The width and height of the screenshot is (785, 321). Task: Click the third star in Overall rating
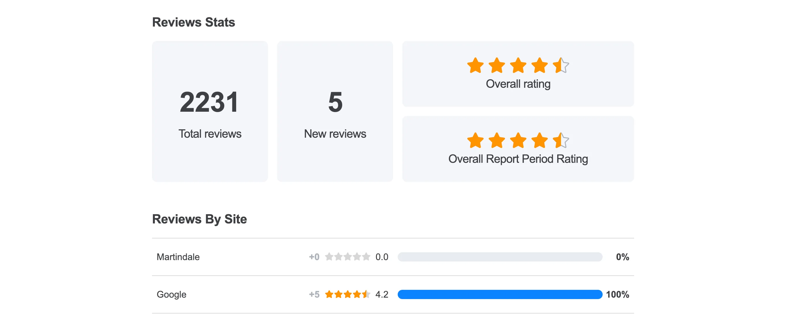[x=518, y=66]
